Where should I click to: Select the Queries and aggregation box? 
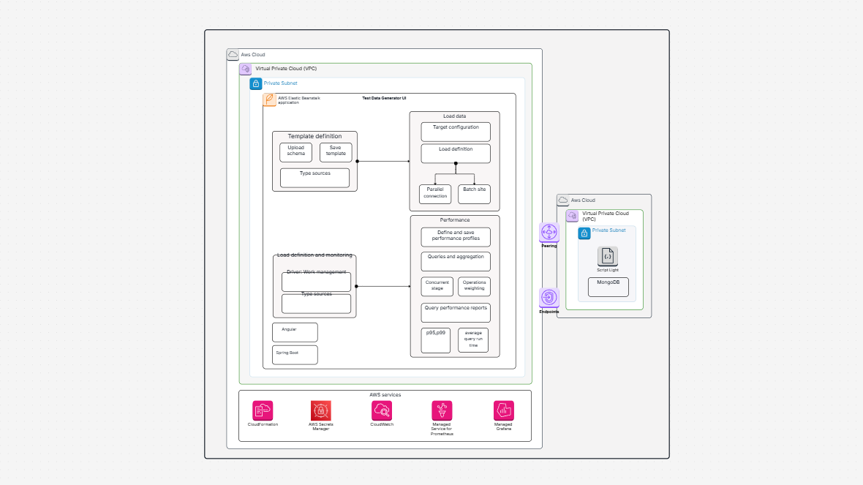click(x=456, y=261)
